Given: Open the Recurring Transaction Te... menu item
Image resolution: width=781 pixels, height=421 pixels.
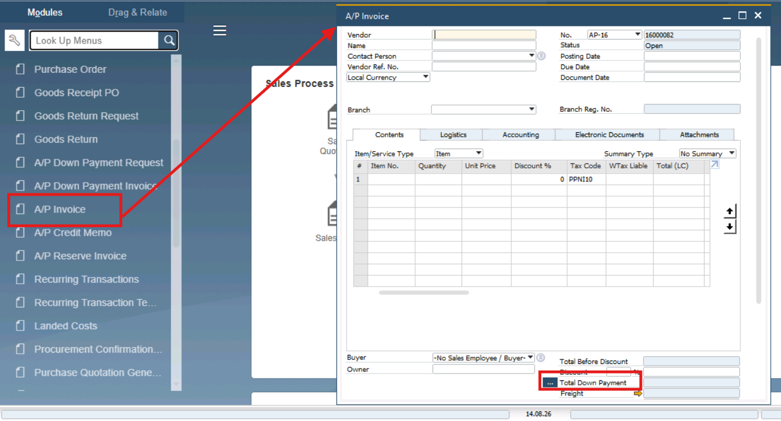Looking at the screenshot, I should click(x=95, y=303).
